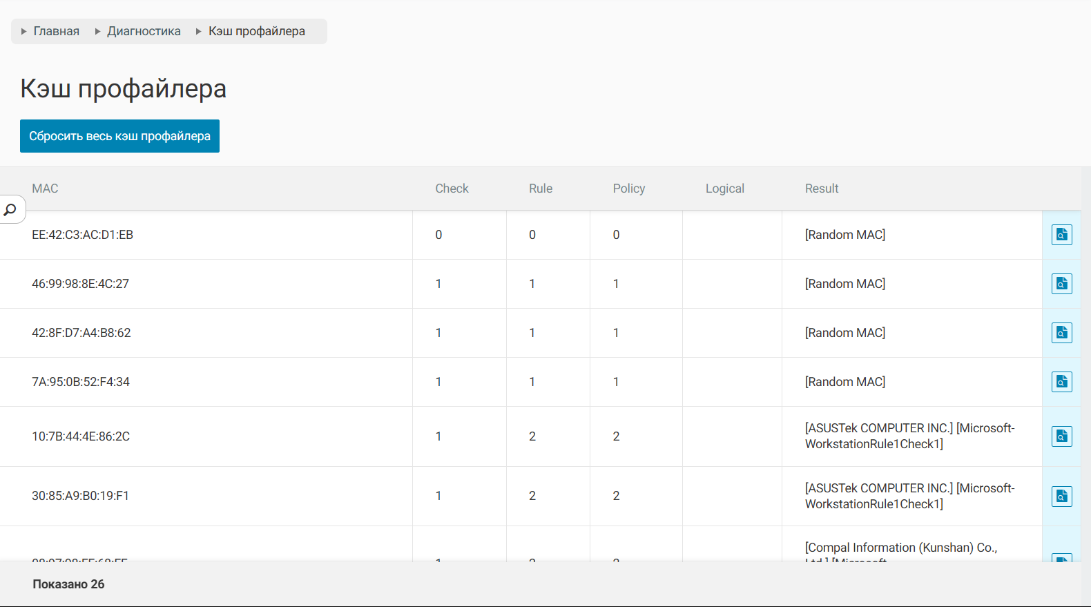
Task: Go to Диагностика breadcrumb
Action: point(144,31)
